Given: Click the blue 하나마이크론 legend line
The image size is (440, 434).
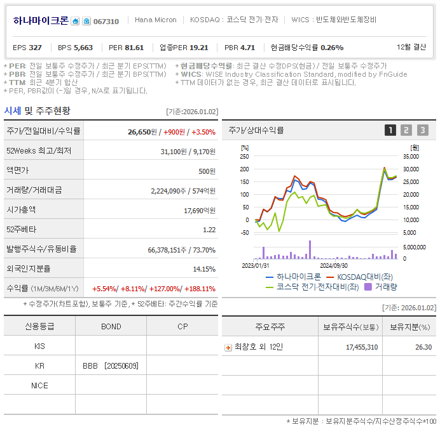Looking at the screenshot, I should coord(270,277).
